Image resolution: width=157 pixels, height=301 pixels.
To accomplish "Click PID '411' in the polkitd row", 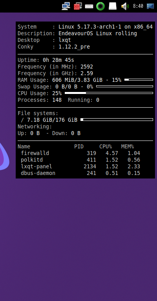I will click(x=91, y=160).
